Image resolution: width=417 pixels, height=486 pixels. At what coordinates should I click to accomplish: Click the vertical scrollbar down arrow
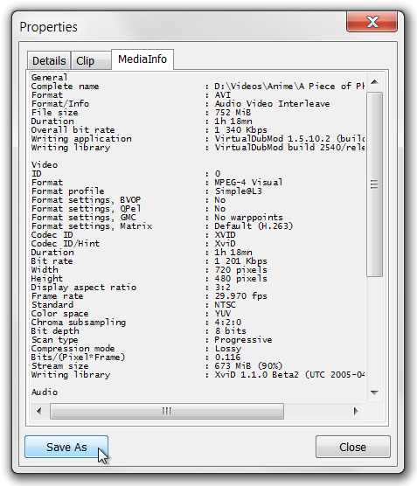(x=374, y=392)
